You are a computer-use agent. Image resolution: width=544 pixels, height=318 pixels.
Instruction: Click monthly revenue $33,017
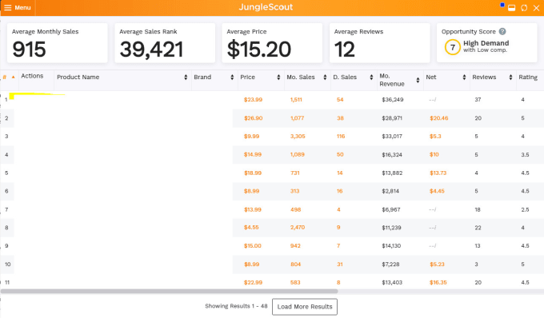(x=392, y=136)
